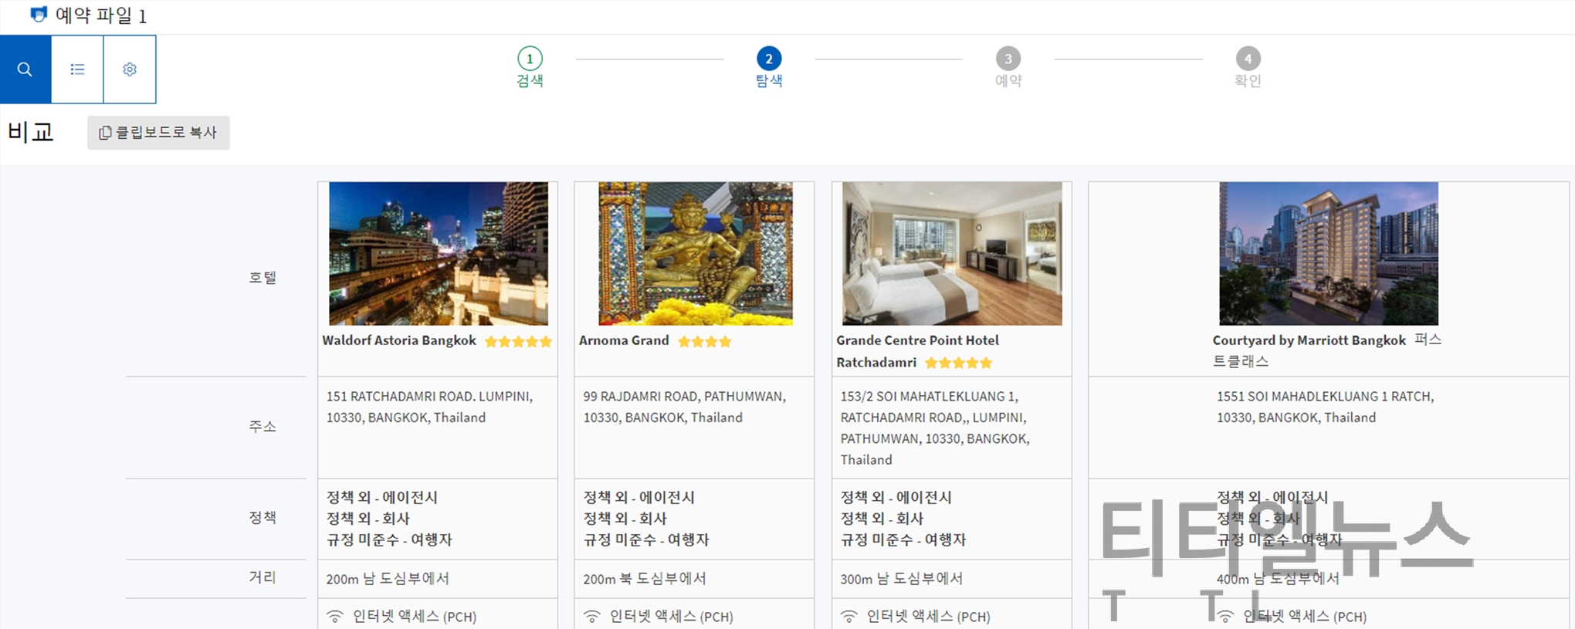1575x629 pixels.
Task: Click 인터넷 액세스 (PCH) under Waldorf Astoria
Action: click(415, 617)
